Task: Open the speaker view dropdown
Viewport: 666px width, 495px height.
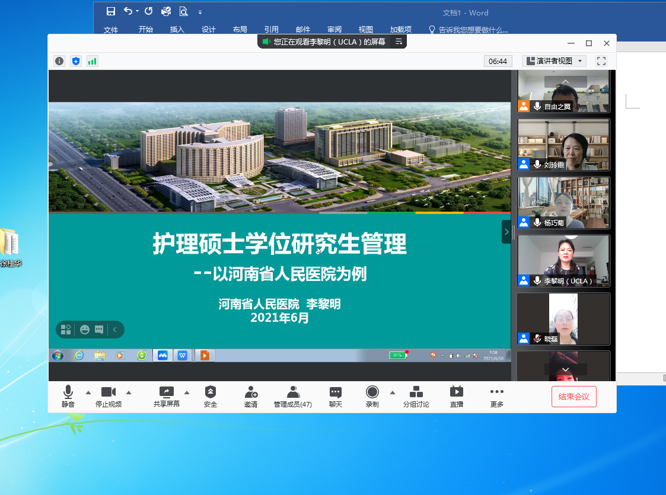Action: tap(554, 61)
